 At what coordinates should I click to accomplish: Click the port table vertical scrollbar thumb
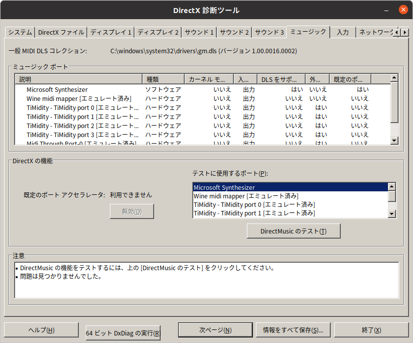click(x=394, y=102)
